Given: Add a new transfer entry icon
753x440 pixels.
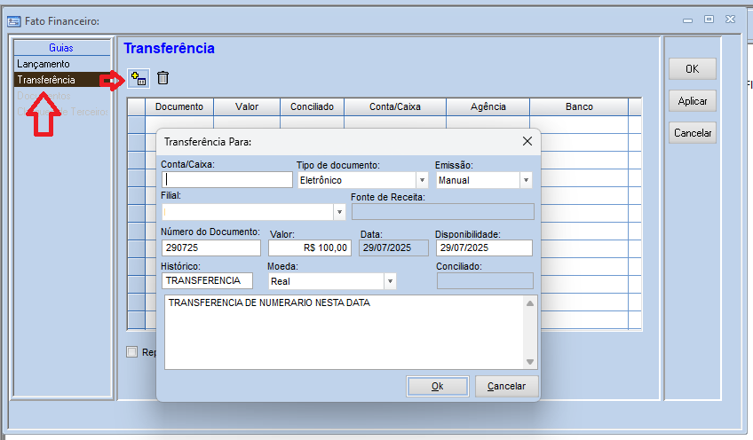Looking at the screenshot, I should tap(139, 78).
